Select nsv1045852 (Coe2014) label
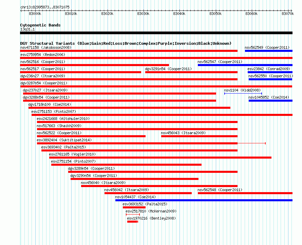The height and width of the screenshot is (245, 302). tap(269, 97)
